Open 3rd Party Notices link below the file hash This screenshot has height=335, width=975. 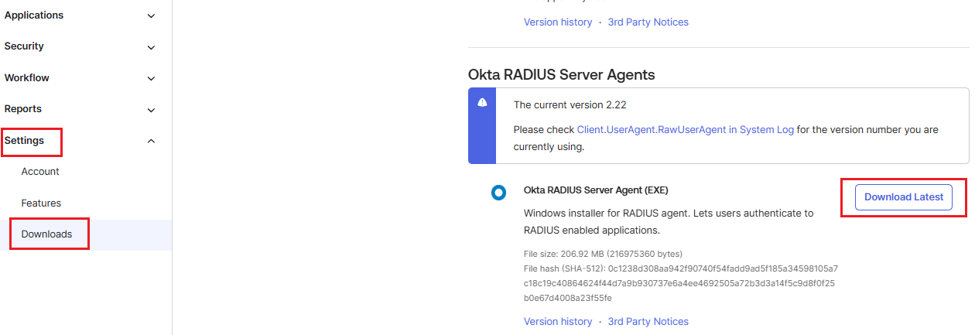click(x=648, y=322)
